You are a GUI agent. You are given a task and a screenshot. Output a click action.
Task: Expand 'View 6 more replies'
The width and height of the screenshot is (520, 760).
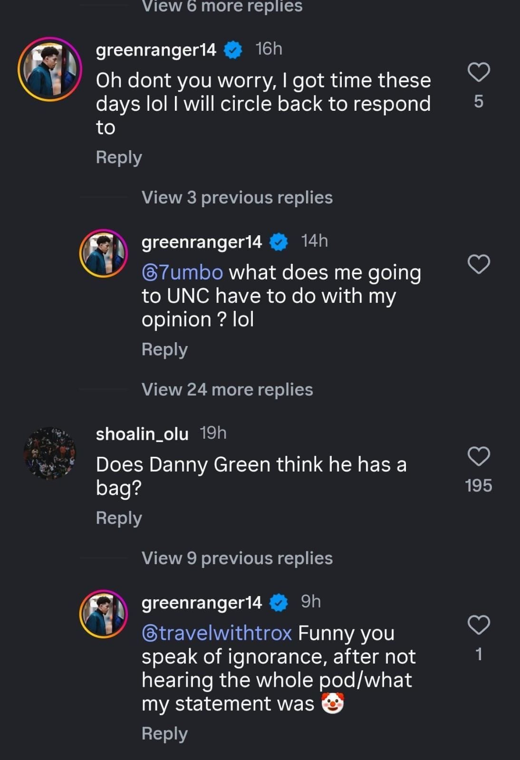(221, 6)
